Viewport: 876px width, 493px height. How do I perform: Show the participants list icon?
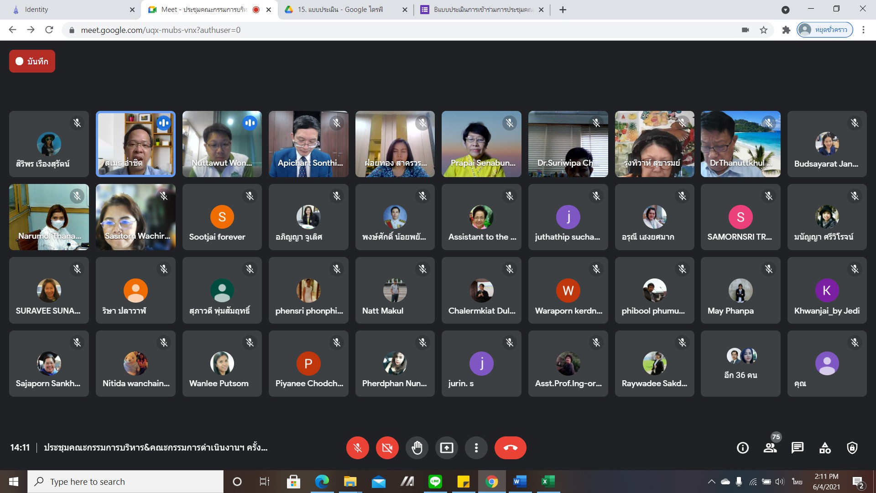pos(770,448)
